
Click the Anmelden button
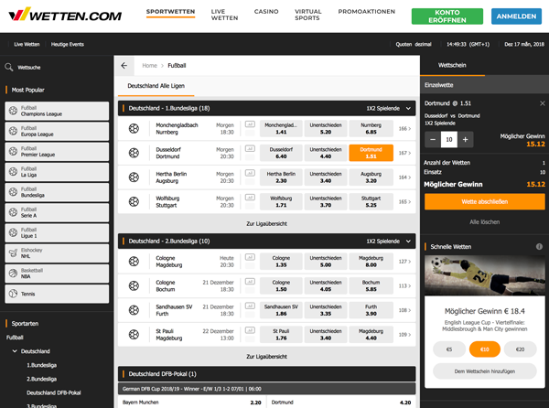tap(516, 16)
